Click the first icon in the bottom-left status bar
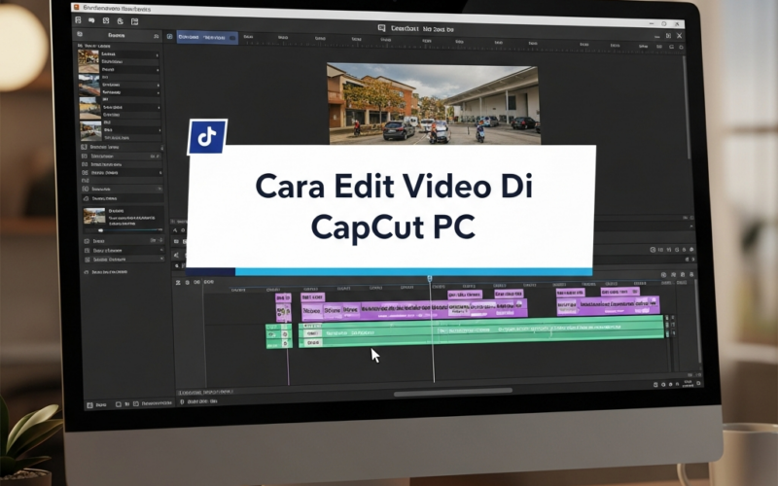 coord(89,405)
